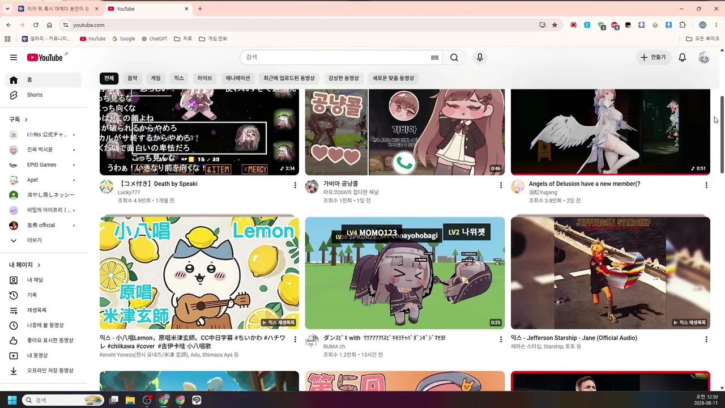Open 좋아요 표시한 동영상 in sidebar
This screenshot has width=725, height=408.
click(43, 341)
